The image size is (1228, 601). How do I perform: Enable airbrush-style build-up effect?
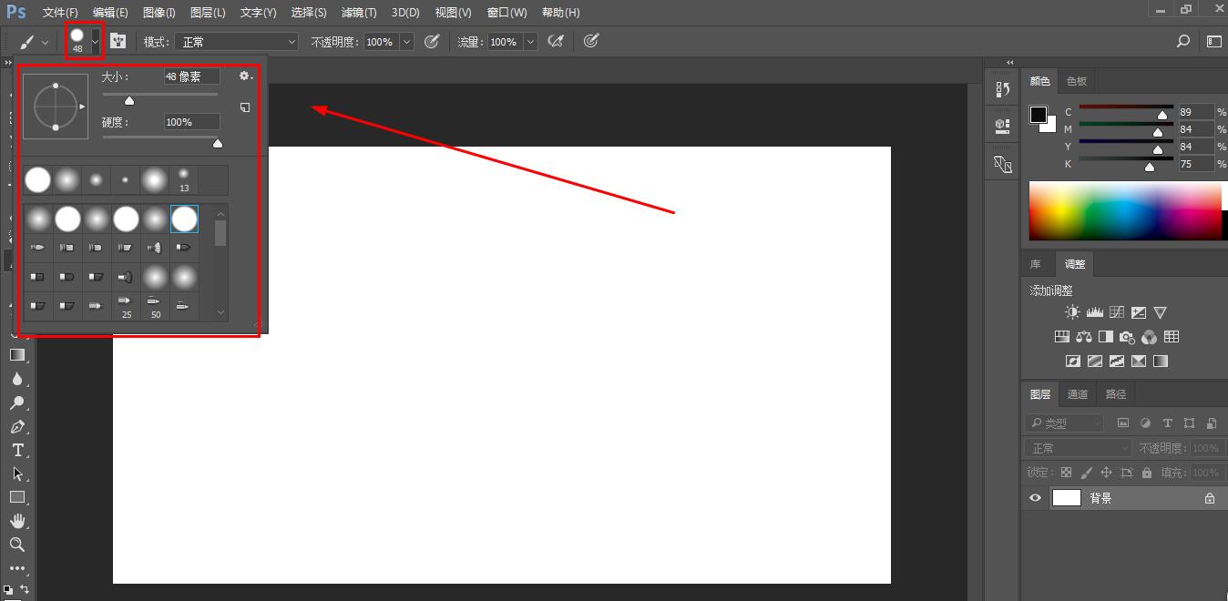click(556, 41)
